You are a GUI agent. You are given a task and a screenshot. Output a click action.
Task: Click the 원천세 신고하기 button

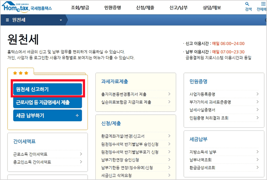(x=48, y=89)
